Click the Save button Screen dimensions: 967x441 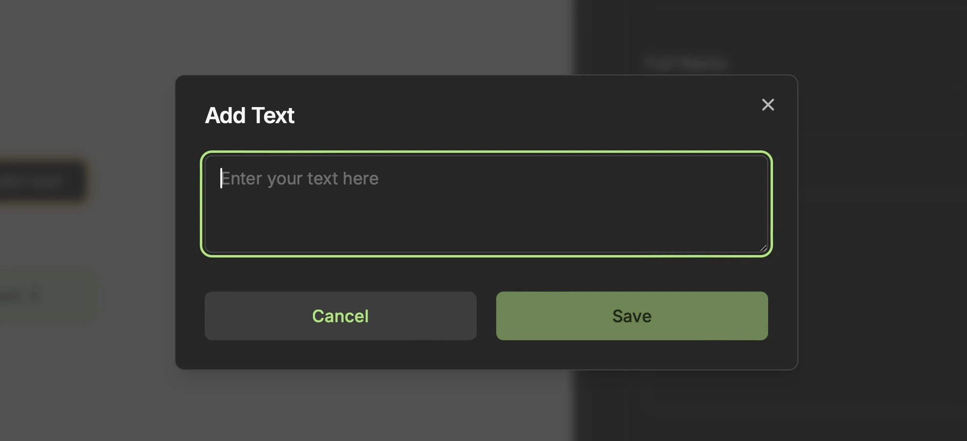pyautogui.click(x=632, y=316)
